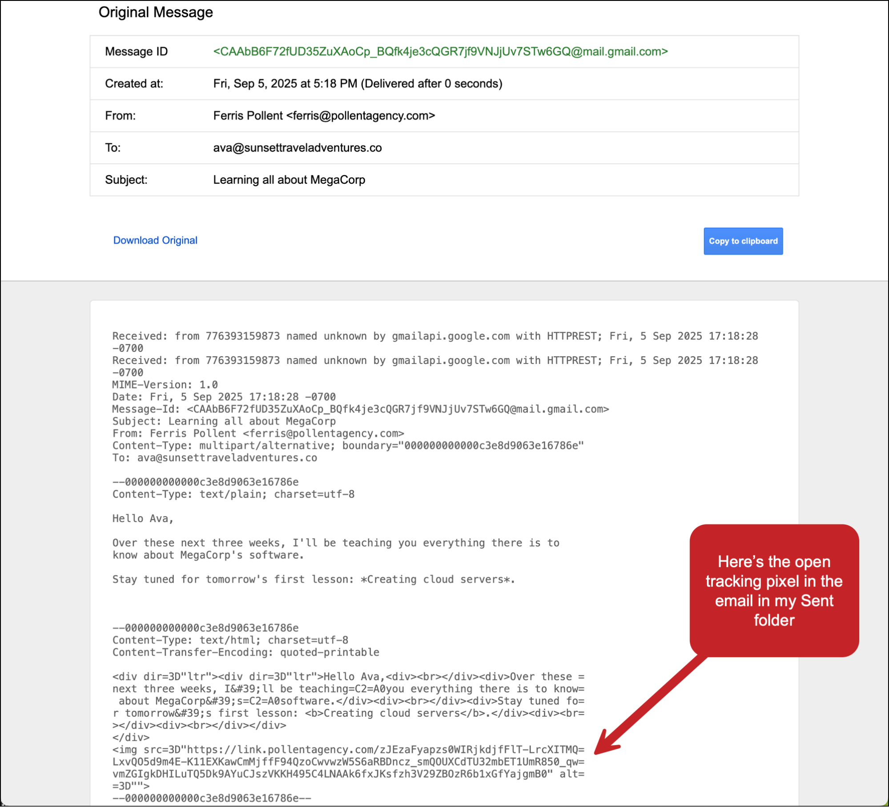Click the Created at date value
This screenshot has height=807, width=889.
[357, 84]
